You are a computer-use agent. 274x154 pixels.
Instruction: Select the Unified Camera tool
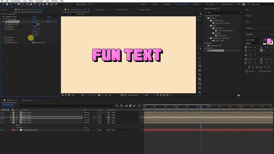[x=19, y=4]
